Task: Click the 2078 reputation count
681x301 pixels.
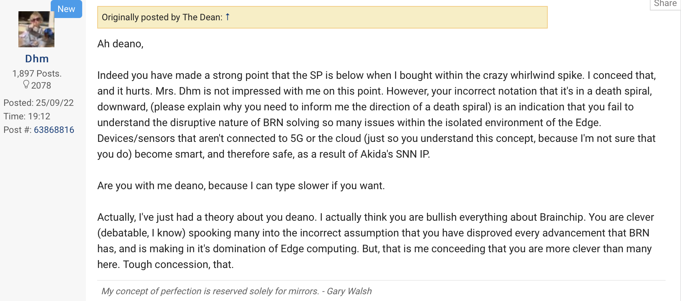Action: coord(41,86)
